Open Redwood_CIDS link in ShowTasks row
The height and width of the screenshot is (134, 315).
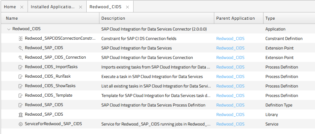pyautogui.click(x=230, y=86)
